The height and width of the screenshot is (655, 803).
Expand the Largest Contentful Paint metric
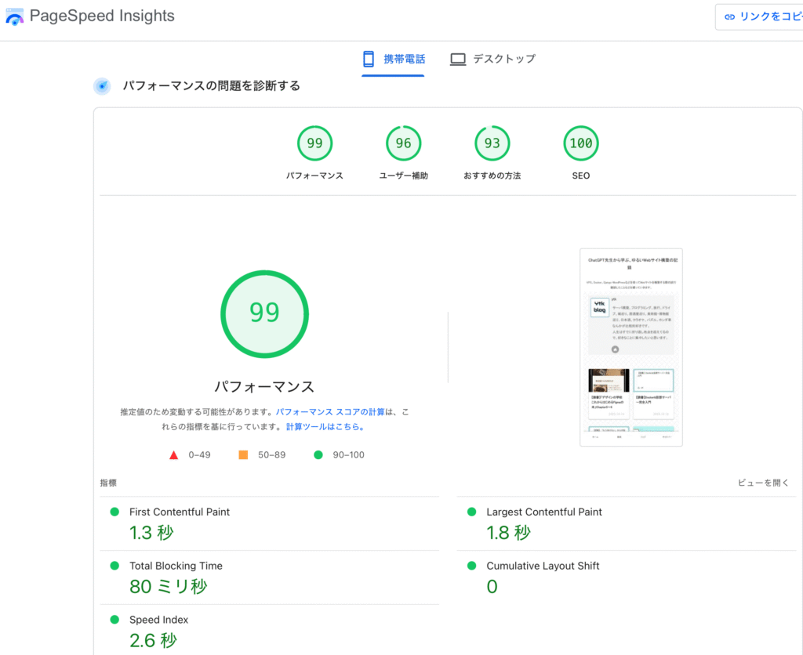[x=544, y=512]
